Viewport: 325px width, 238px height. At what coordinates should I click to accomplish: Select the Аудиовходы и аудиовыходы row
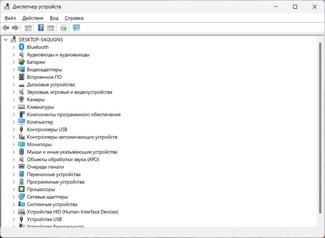[x=58, y=55]
